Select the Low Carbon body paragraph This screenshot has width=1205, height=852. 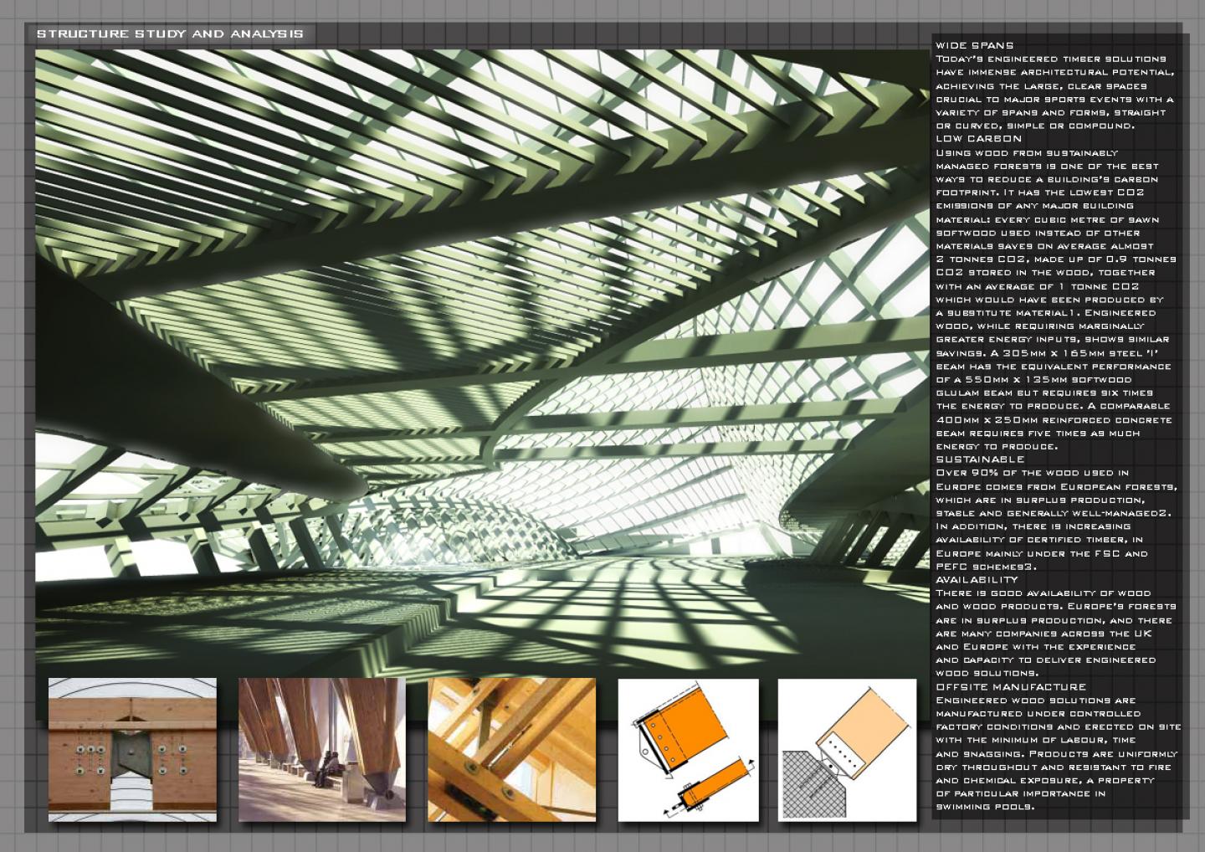coord(1054,300)
